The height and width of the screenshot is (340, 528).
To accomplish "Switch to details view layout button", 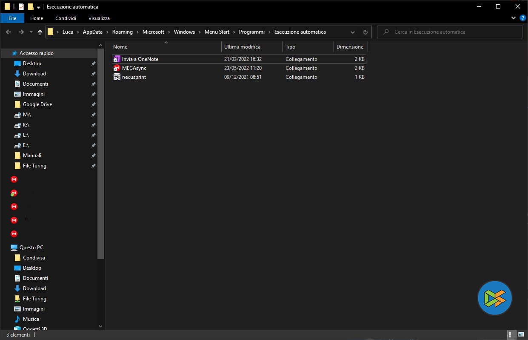I will [511, 335].
